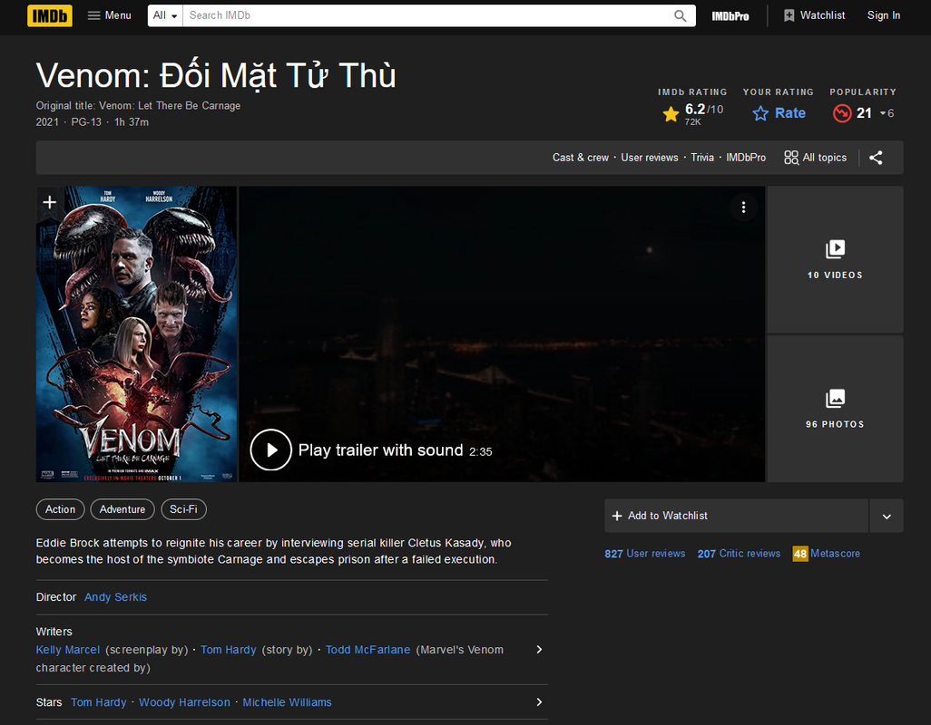Viewport: 931px width, 725px height.
Task: Open 207 Critic reviews link
Action: click(x=739, y=553)
